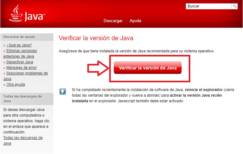
Task: Open the bottom Todas las descargas de Java link
Action: (x=23, y=141)
